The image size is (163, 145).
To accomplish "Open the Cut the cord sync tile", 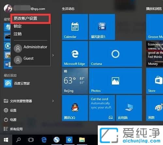I will pyautogui.click(x=102, y=108).
